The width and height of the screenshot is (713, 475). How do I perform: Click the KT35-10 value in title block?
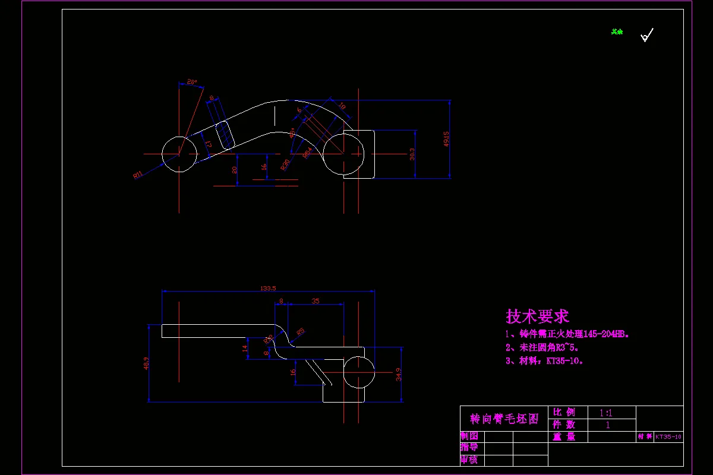click(x=668, y=437)
